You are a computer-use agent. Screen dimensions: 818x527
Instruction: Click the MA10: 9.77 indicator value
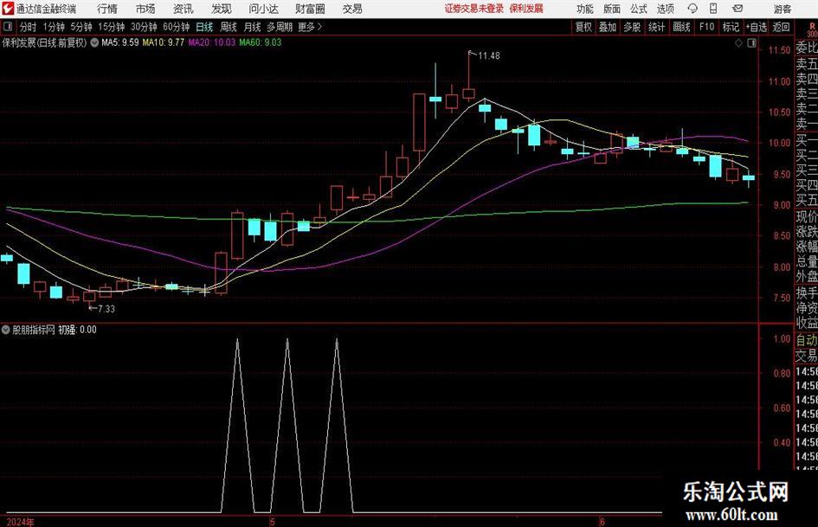[164, 42]
